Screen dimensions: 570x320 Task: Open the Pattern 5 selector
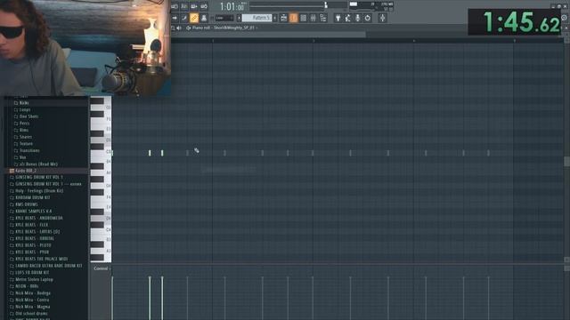257,18
